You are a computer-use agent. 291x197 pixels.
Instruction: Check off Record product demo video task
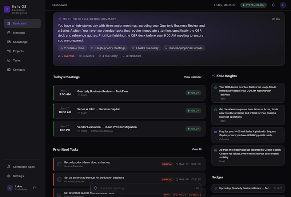pos(59,164)
